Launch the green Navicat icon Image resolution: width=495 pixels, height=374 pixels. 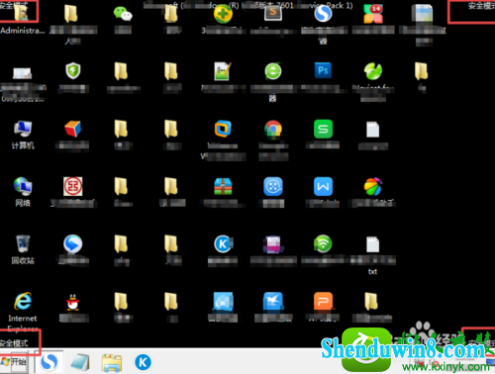click(x=373, y=71)
